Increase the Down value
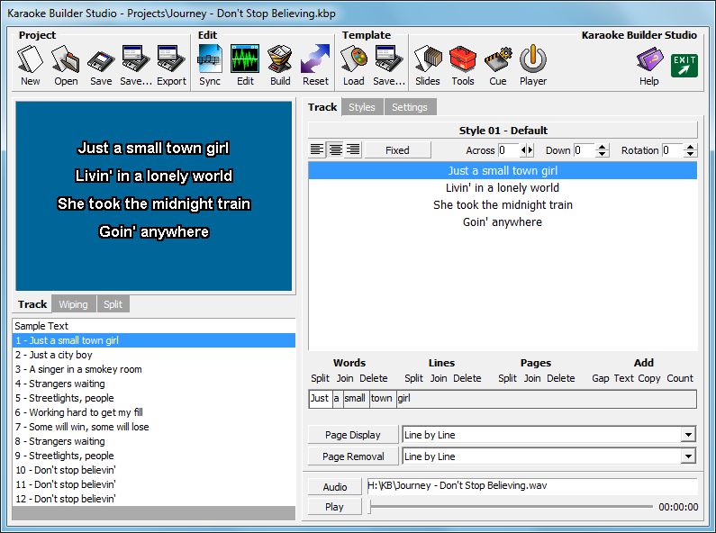This screenshot has height=533, width=716. pyautogui.click(x=603, y=147)
